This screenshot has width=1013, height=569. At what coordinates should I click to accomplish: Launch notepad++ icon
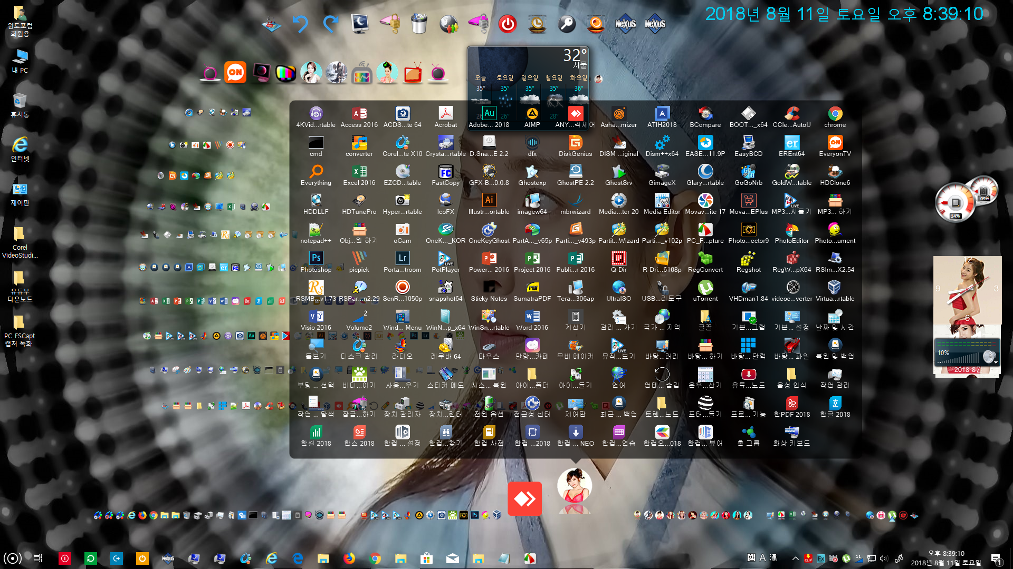coord(316,233)
